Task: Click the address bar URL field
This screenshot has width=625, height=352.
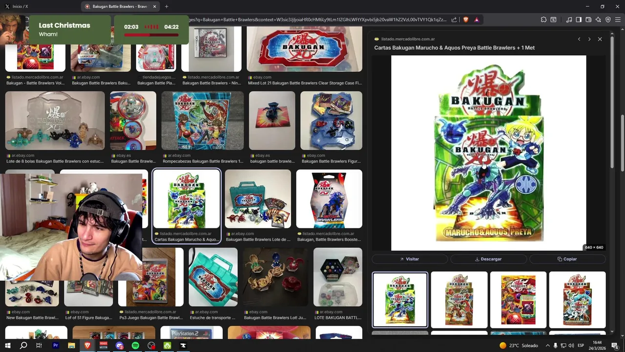Action: [317, 20]
